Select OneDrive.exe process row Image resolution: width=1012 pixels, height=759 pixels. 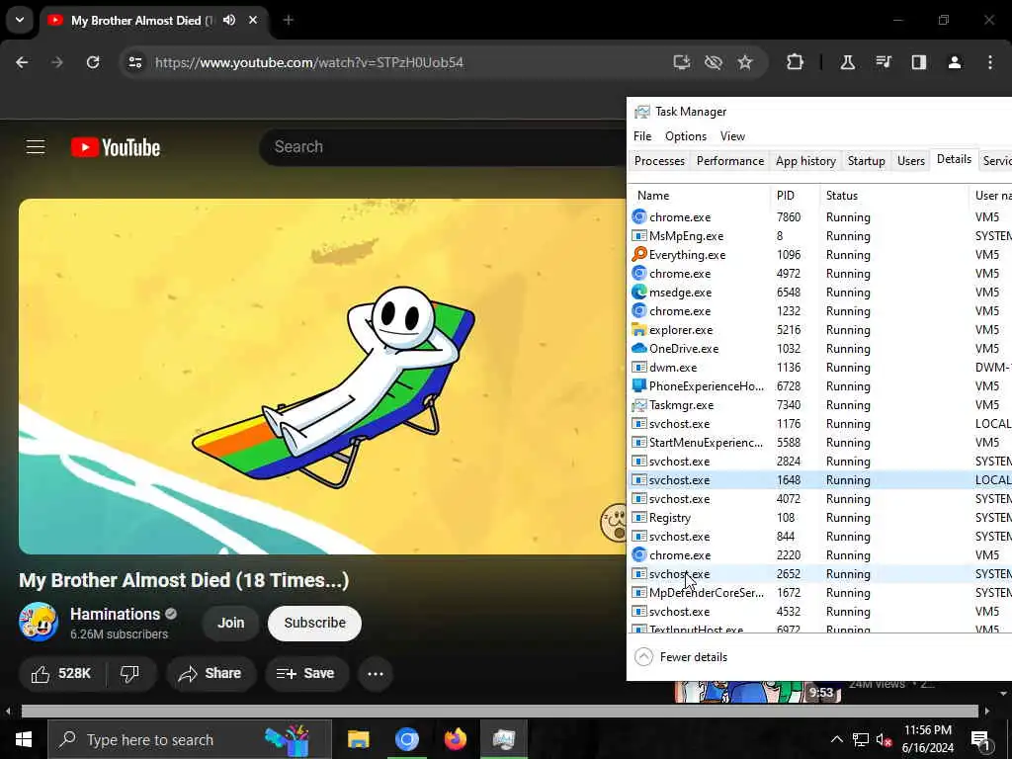[819, 349]
